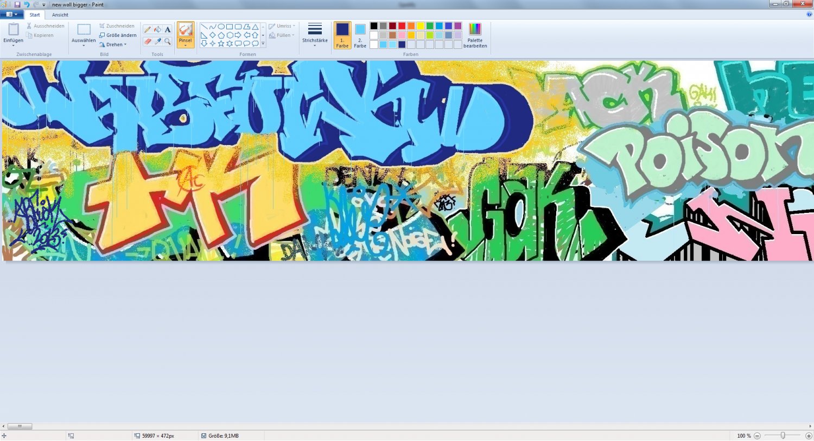Activate the Text tool
The width and height of the screenshot is (814, 441).
[x=167, y=29]
